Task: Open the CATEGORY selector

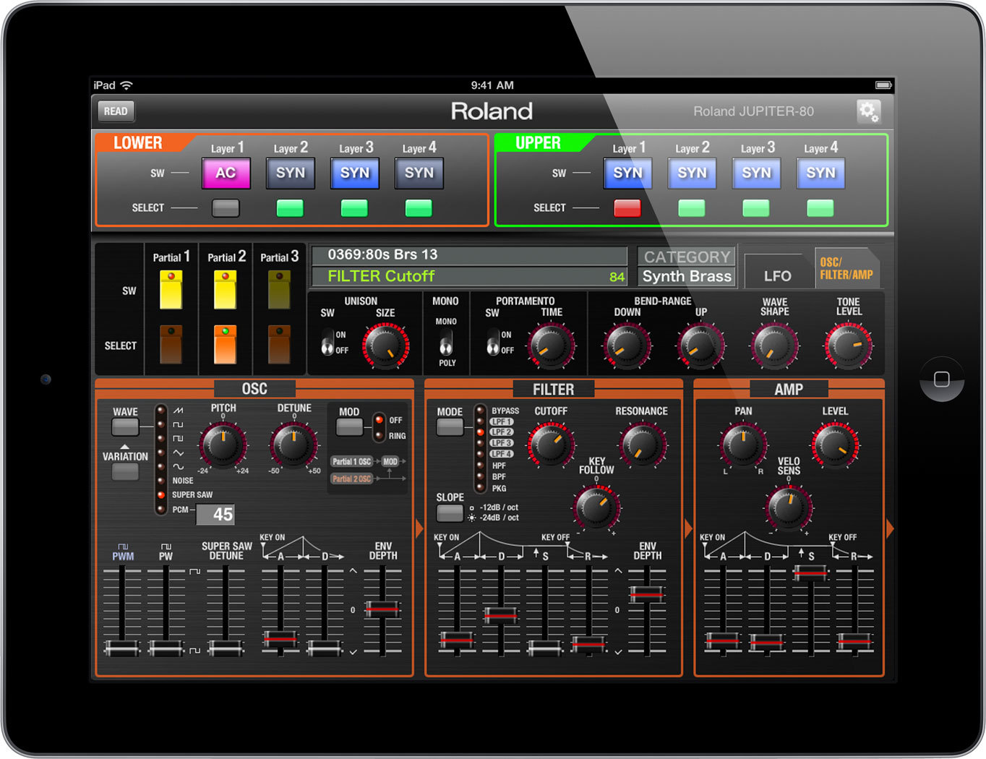Action: [x=687, y=257]
